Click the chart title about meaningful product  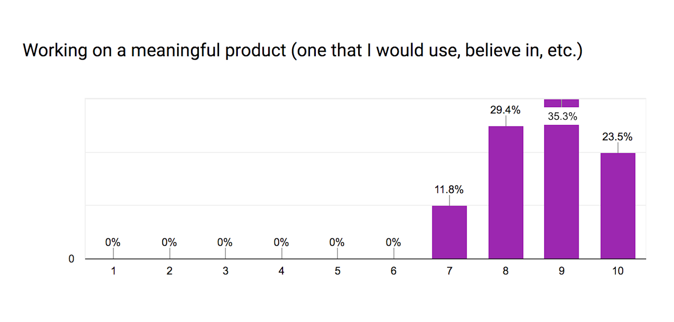click(x=303, y=51)
